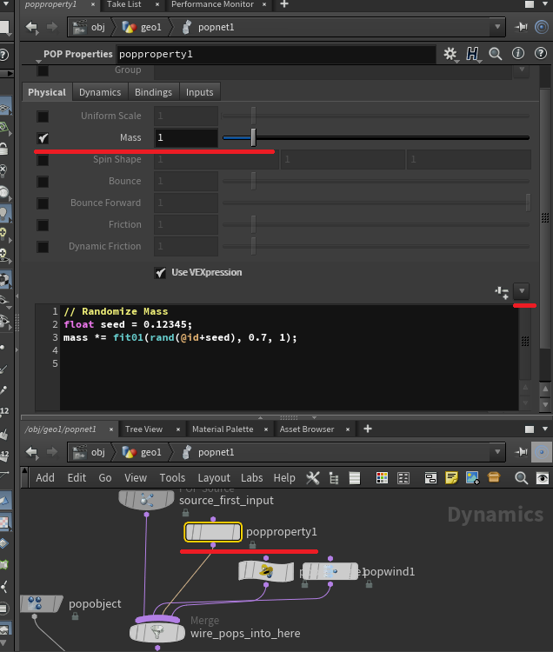The image size is (553, 652).
Task: Toggle the tree list view icon in network toolbar
Action: point(334,478)
